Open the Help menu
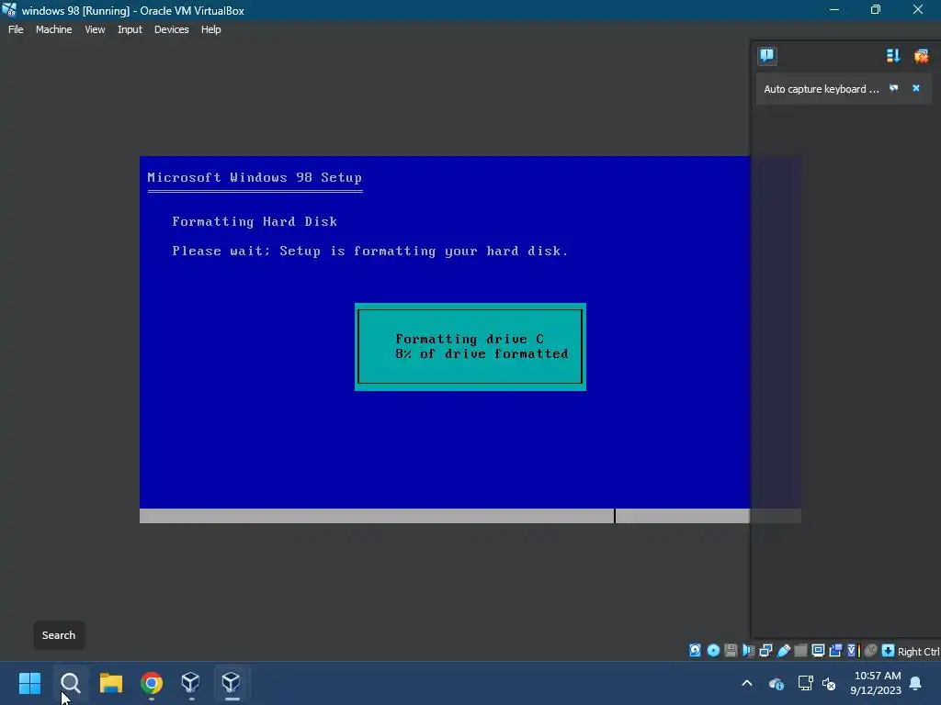The height and width of the screenshot is (705, 941). click(x=210, y=29)
